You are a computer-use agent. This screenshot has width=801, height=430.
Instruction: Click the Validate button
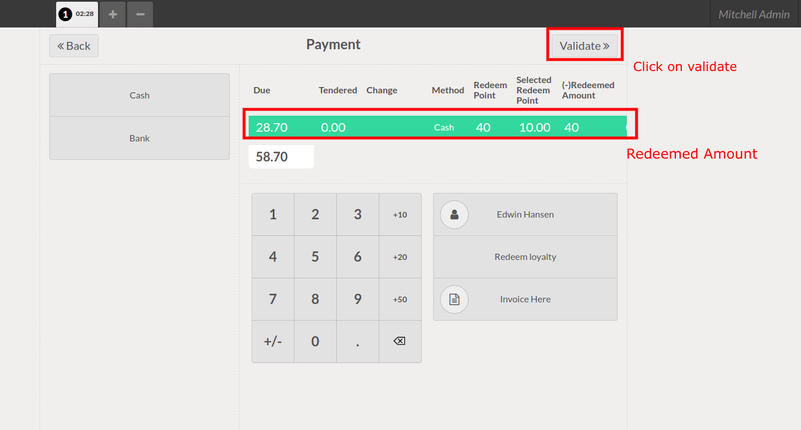(x=584, y=46)
